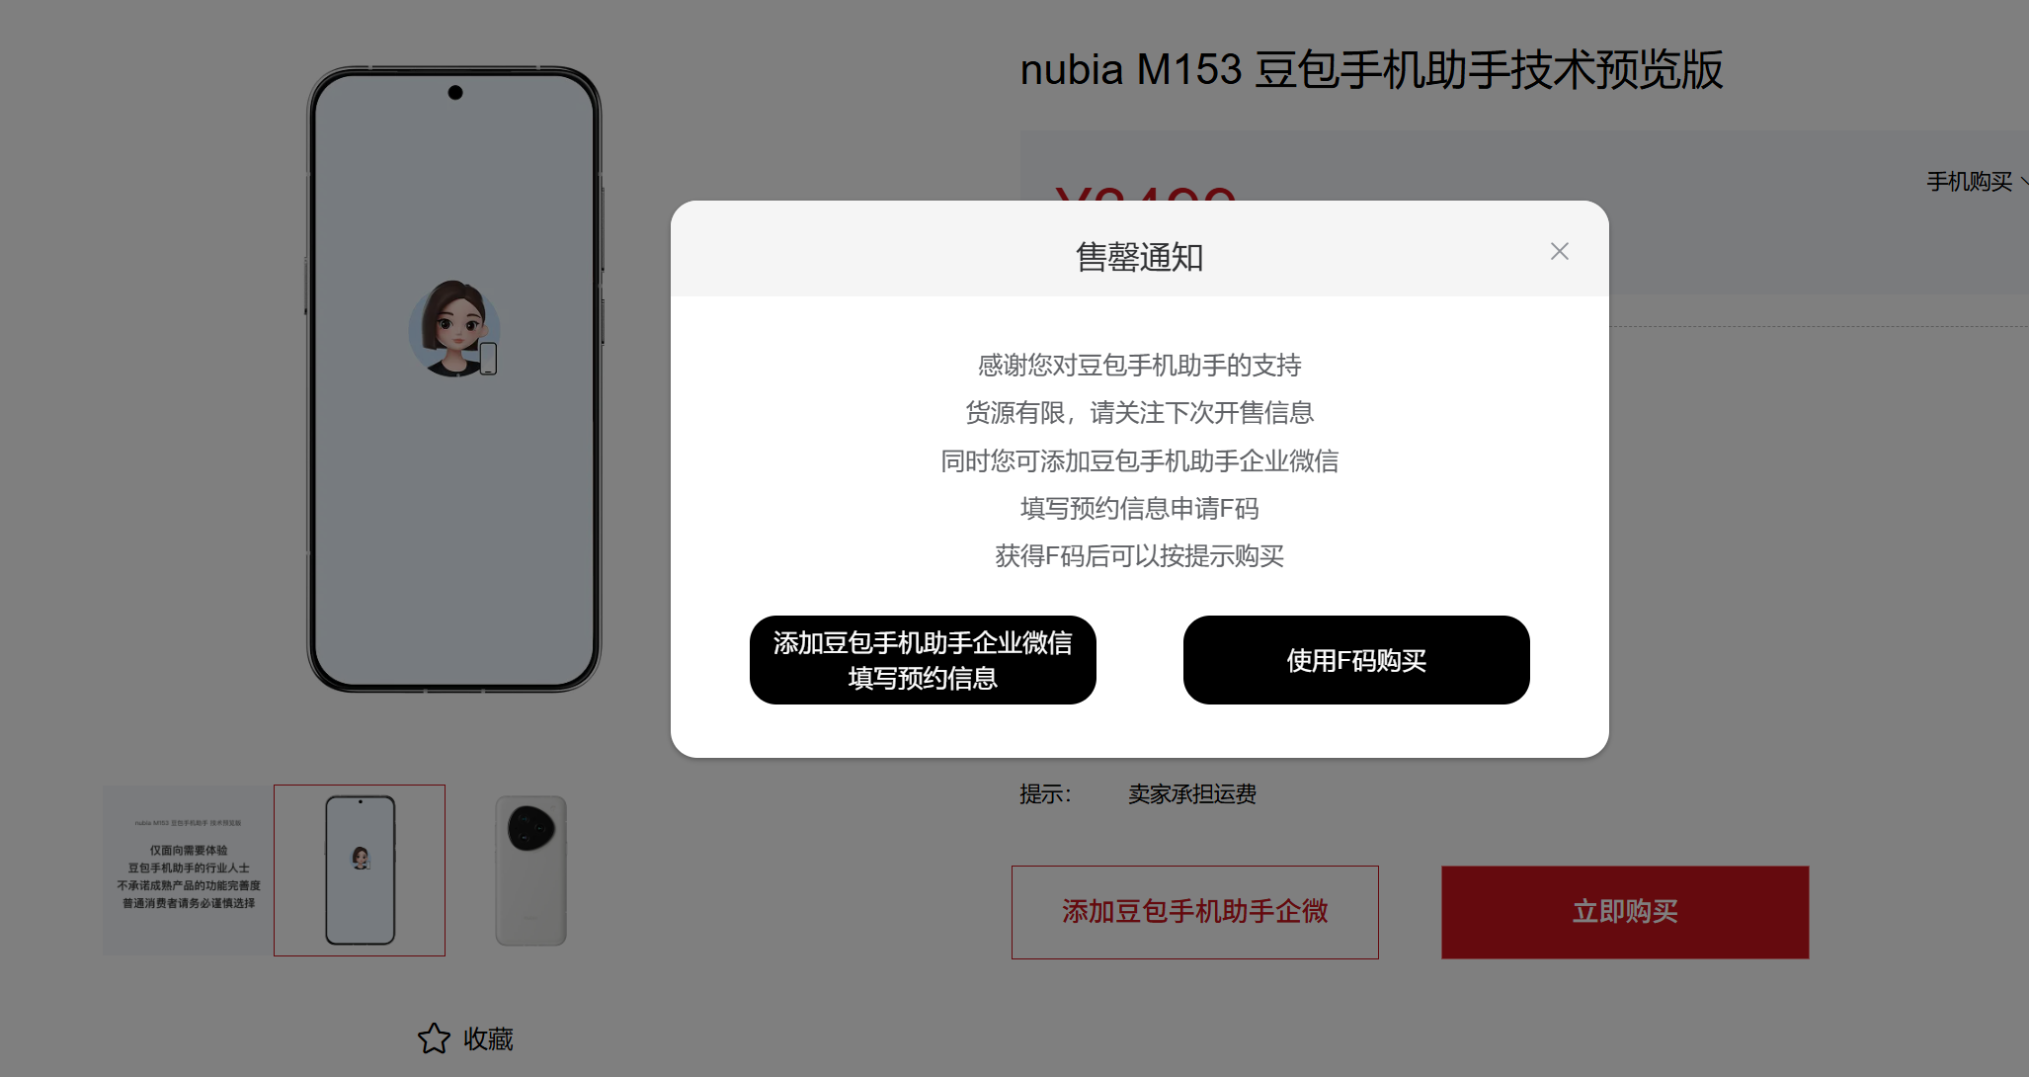Screen dimensions: 2029x1077
Task: Click the red 立即购买 button
Action: (1625, 912)
